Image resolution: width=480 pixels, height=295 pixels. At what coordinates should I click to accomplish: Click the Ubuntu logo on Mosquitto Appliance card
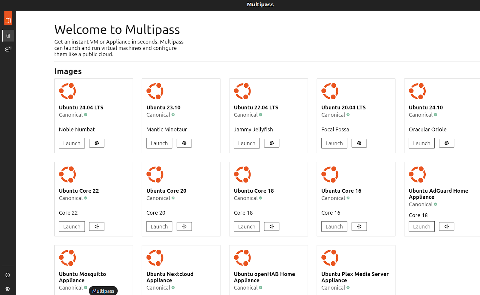[x=67, y=258]
